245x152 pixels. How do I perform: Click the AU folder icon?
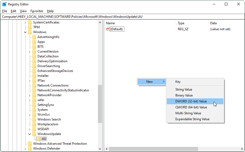[x=38, y=139]
